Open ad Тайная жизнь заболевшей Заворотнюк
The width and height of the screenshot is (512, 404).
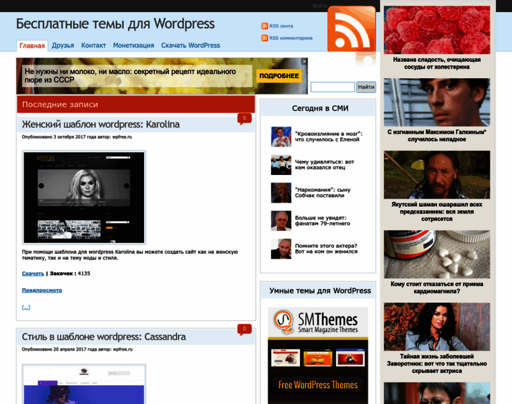(x=437, y=364)
